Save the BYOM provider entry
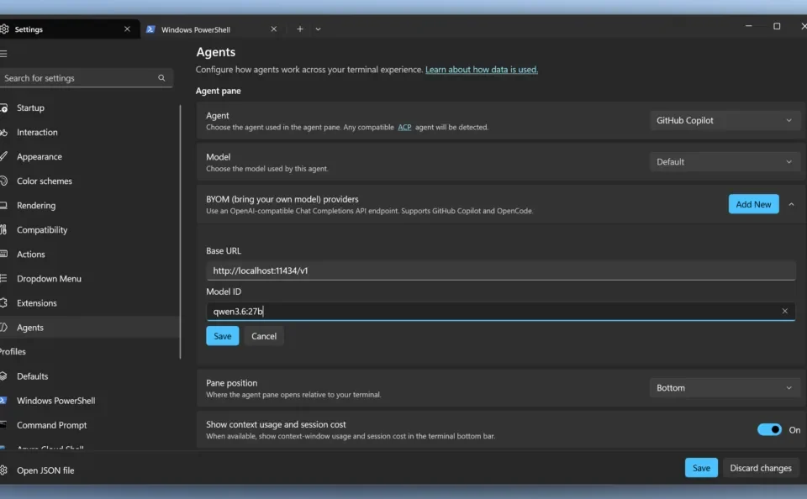This screenshot has width=807, height=499. click(222, 336)
